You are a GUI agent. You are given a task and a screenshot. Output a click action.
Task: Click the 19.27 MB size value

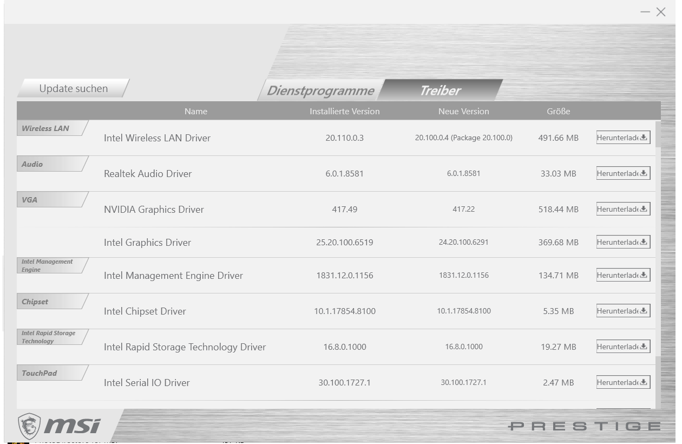point(558,347)
